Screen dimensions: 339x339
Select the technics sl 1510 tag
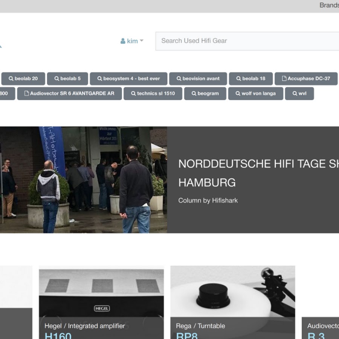(x=153, y=94)
